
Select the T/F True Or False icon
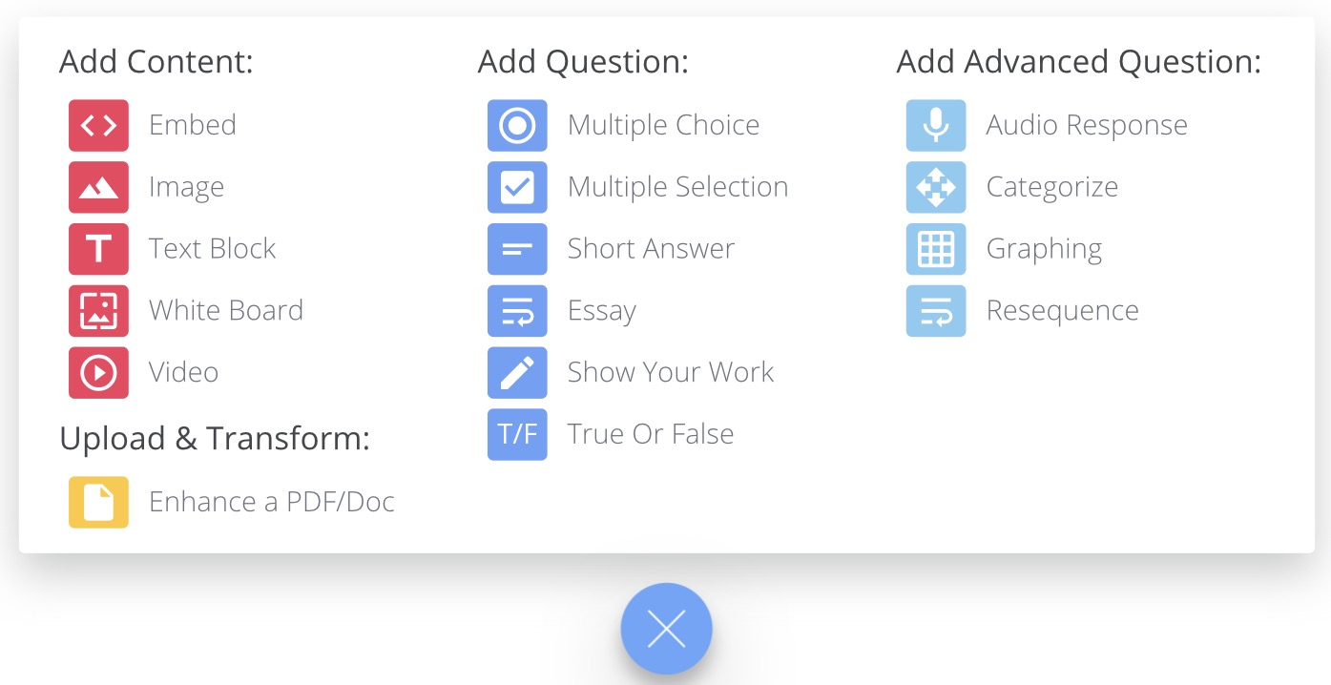(517, 435)
